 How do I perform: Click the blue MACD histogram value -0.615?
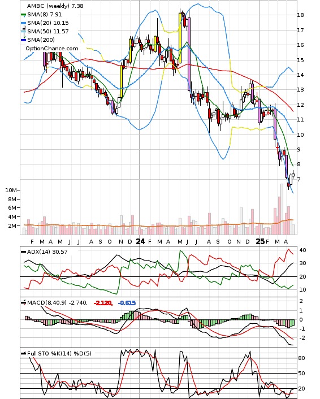127,303
